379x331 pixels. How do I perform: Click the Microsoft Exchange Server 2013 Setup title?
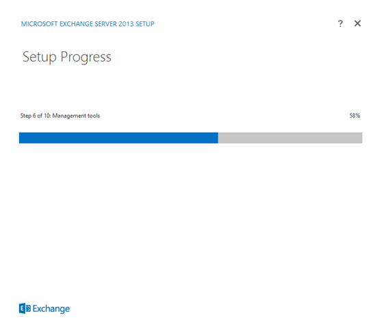pyautogui.click(x=88, y=24)
